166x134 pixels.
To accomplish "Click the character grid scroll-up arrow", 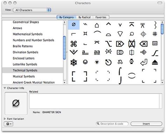I will tap(162, 22).
